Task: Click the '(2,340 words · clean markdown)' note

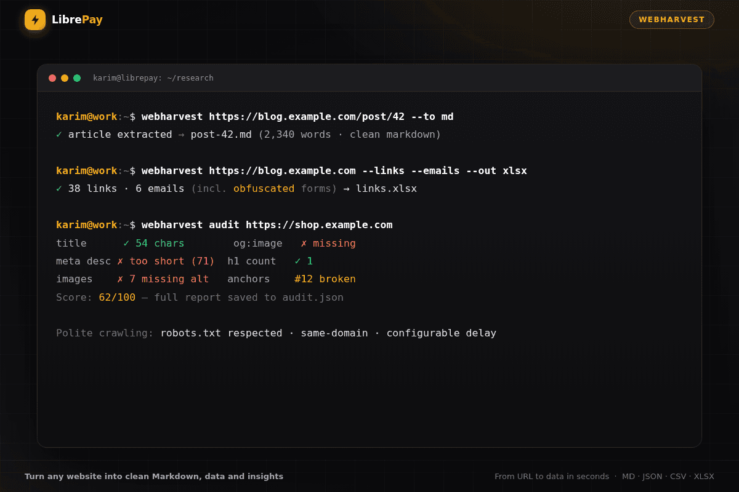Action: pyautogui.click(x=350, y=135)
